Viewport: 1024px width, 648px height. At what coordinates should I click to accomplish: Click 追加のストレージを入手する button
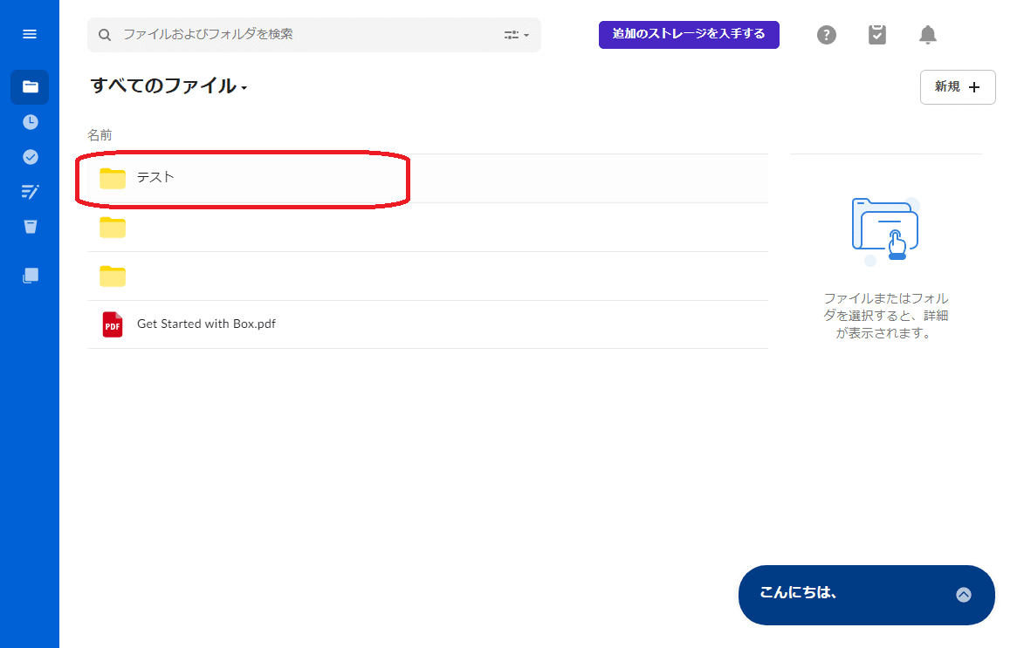tap(689, 35)
